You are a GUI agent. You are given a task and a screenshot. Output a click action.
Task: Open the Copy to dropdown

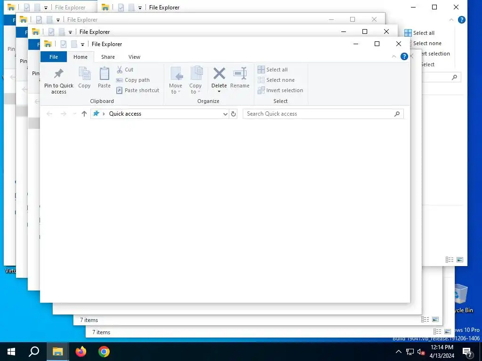click(x=195, y=80)
